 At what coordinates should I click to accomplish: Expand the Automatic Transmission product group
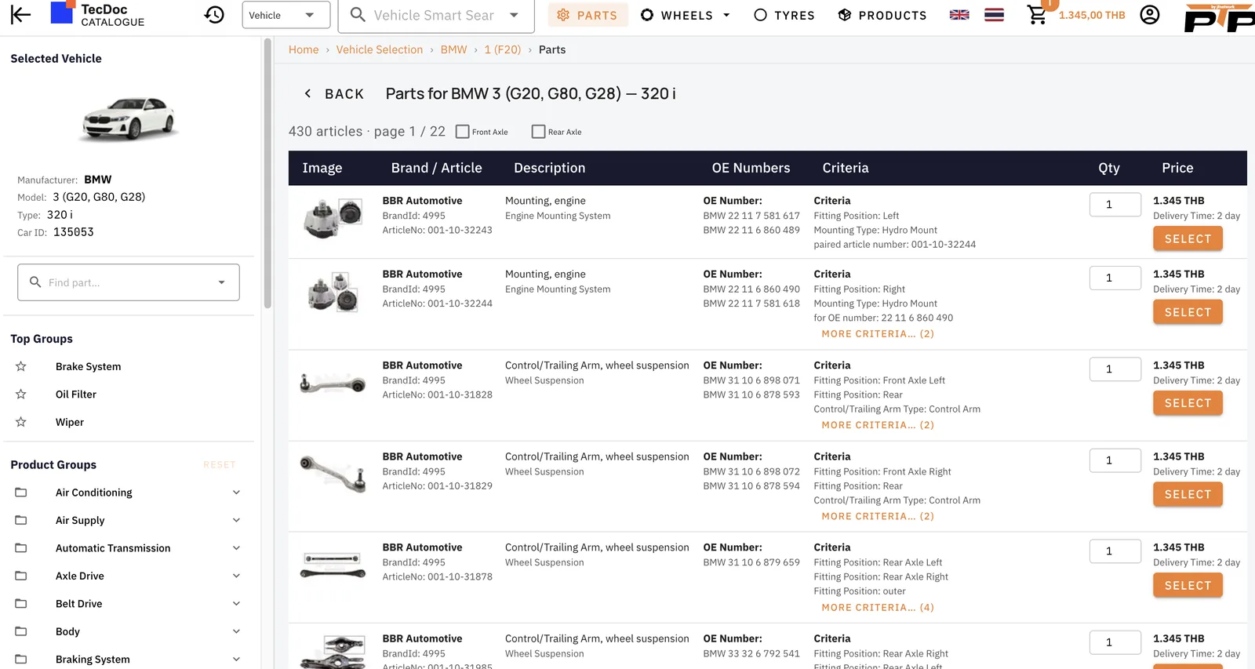[x=236, y=548]
